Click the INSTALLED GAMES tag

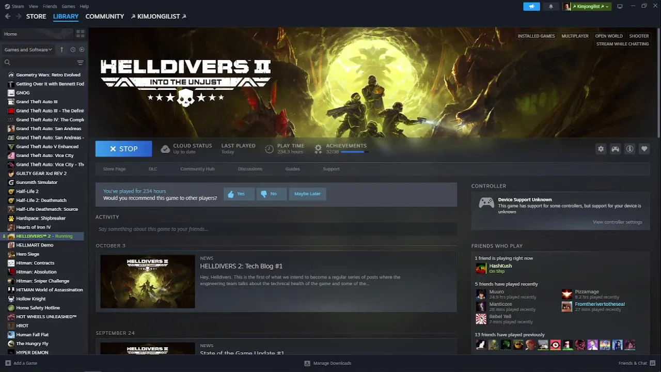[536, 36]
